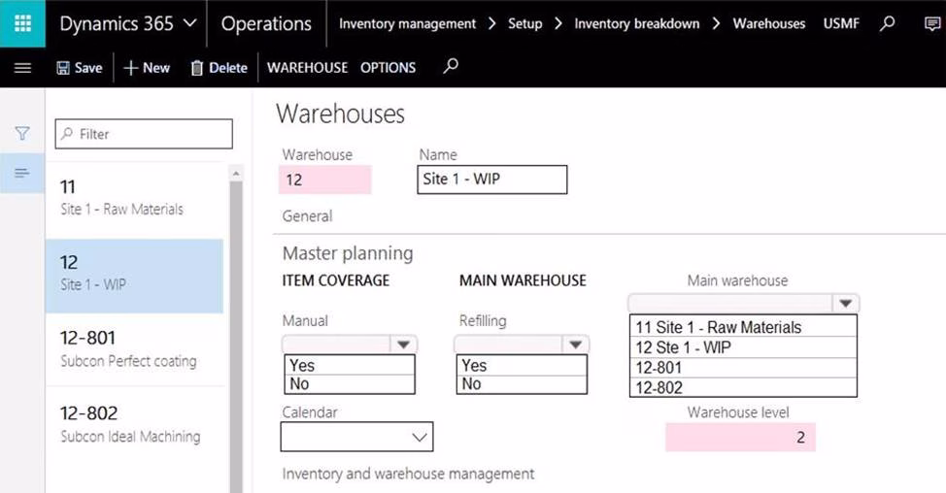Expand the Manual dropdown arrow
Screen dimensions: 946x493
(403, 344)
